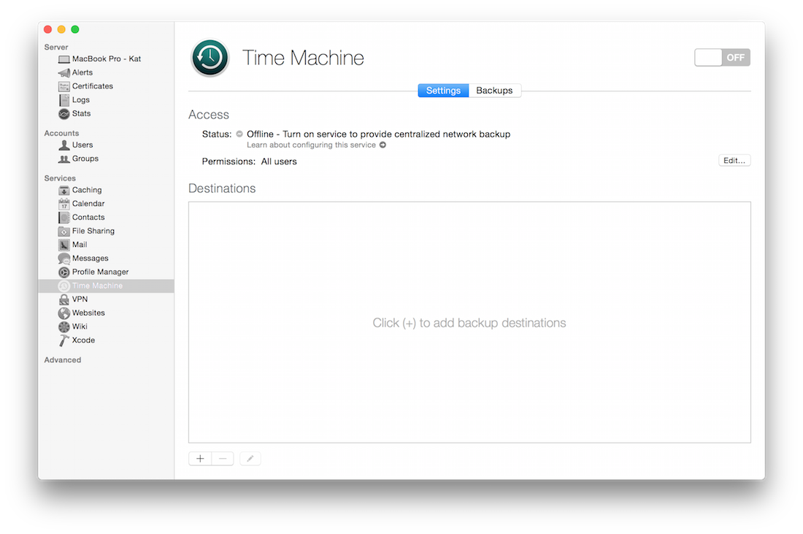Open the Stats icon in sidebar

[x=64, y=114]
